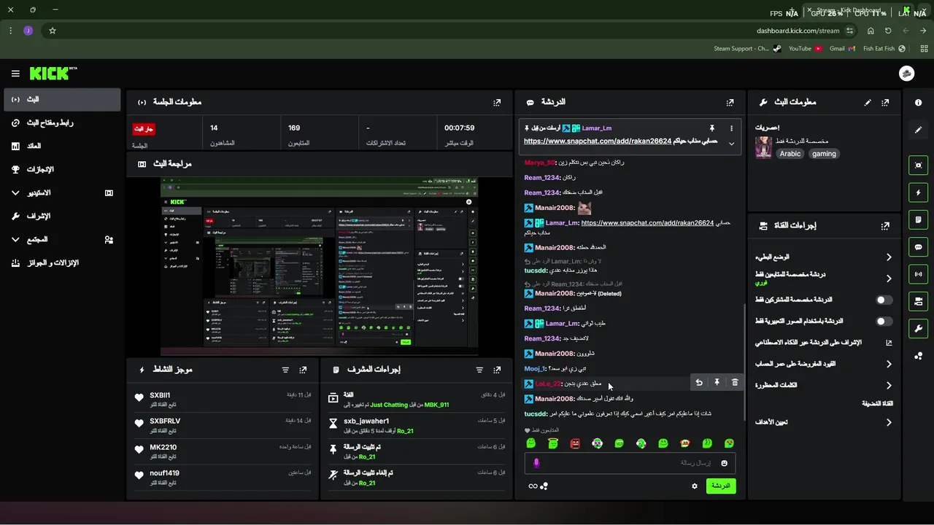This screenshot has height=525, width=934.
Task: Pop out the إجراءات القناة panel
Action: pos(885,226)
